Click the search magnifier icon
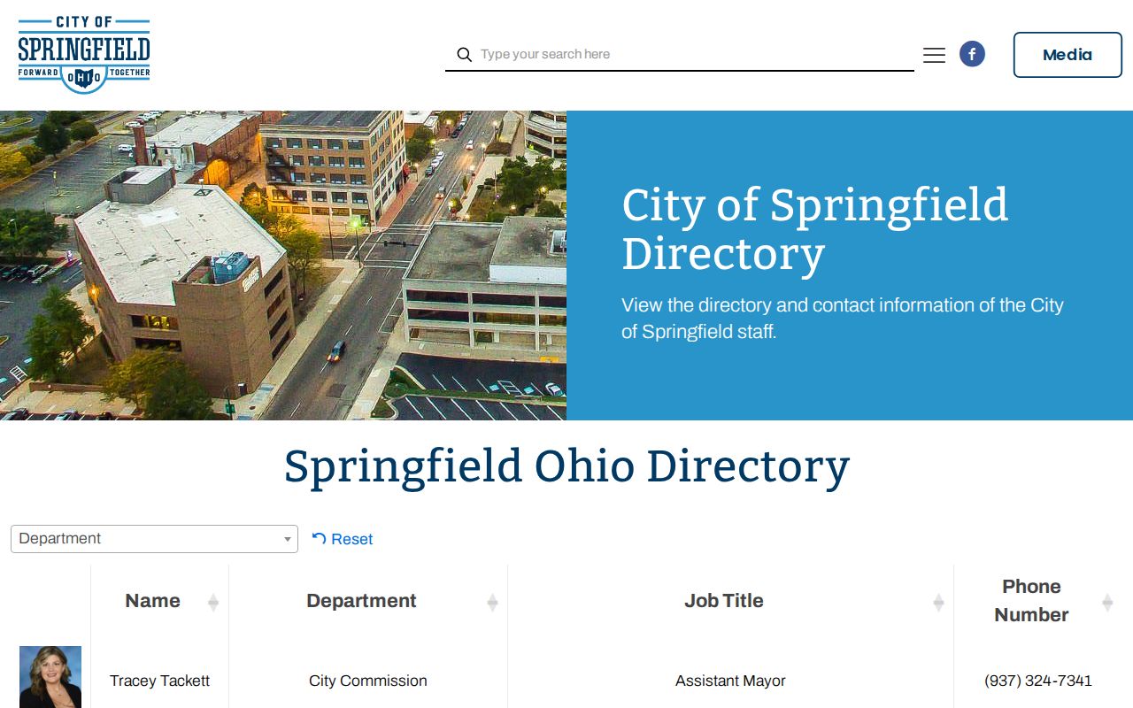1133x708 pixels. (x=464, y=55)
